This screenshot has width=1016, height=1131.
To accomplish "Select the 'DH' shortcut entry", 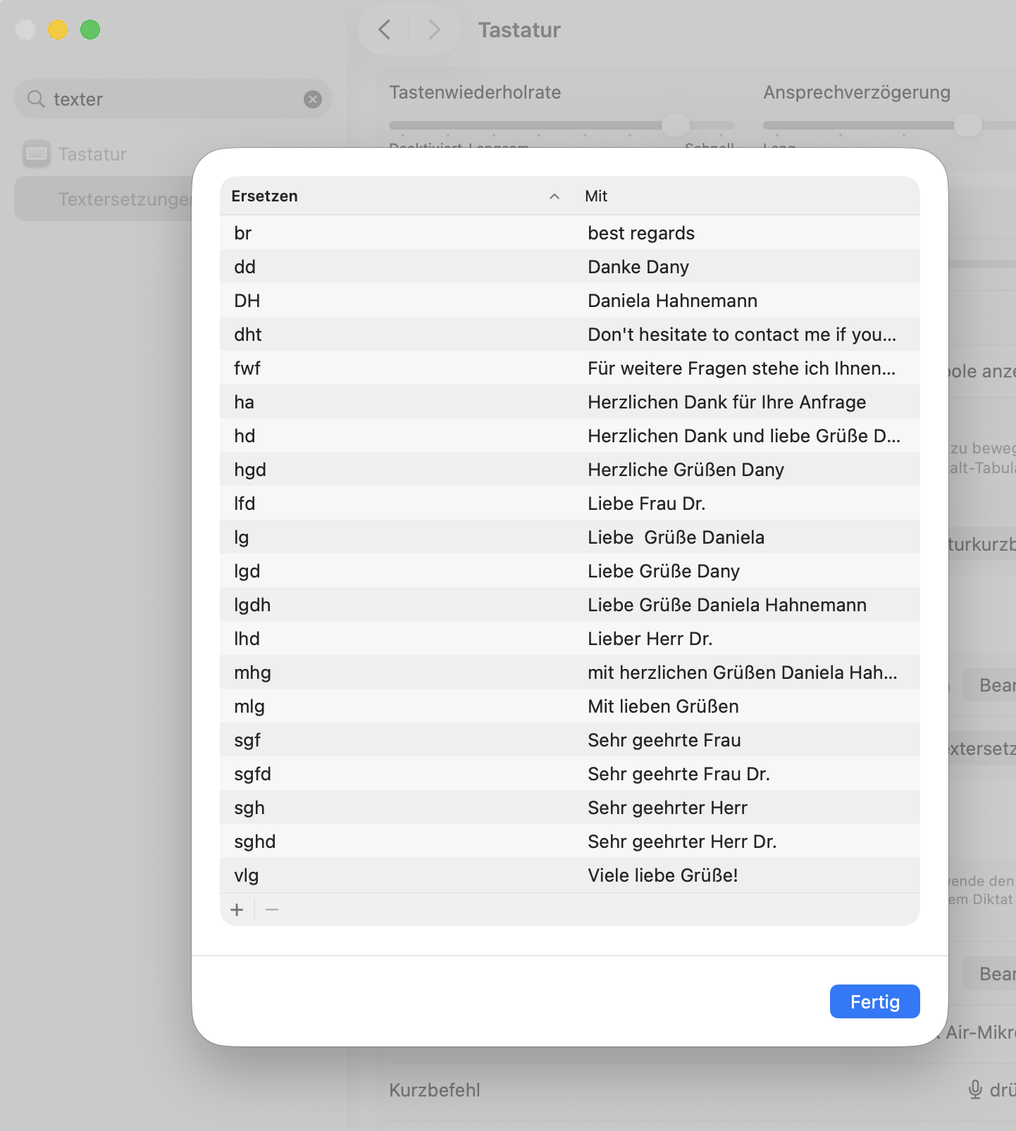I will coord(247,301).
